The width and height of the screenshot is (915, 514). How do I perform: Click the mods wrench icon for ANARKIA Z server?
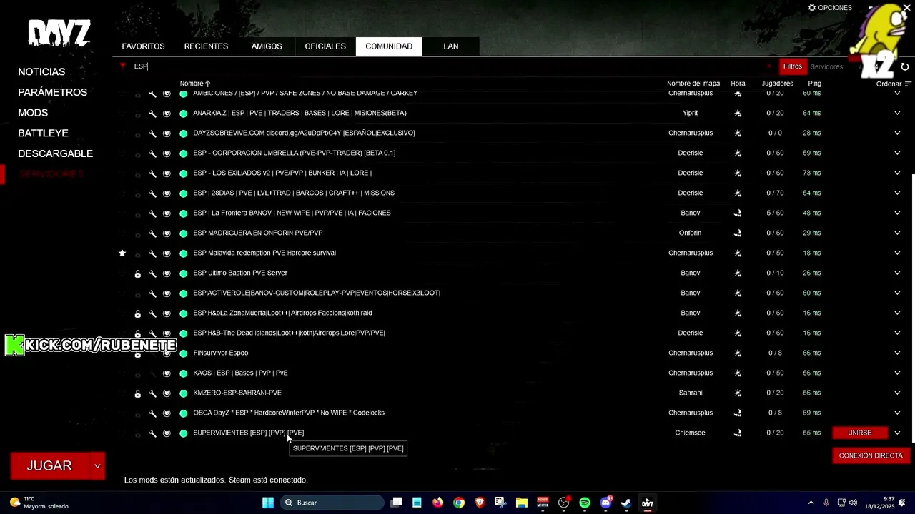tap(152, 113)
